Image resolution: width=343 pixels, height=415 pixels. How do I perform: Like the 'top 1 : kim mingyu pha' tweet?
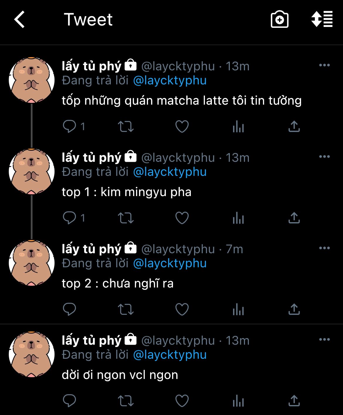tap(182, 218)
